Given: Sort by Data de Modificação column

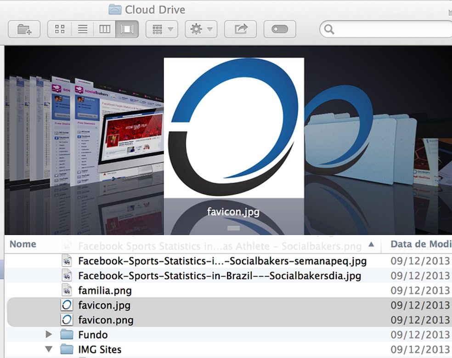Looking at the screenshot, I should point(420,244).
